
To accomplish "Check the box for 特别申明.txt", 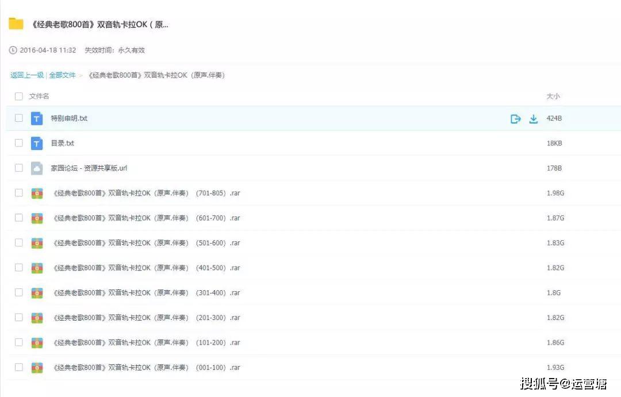I will click(x=18, y=118).
